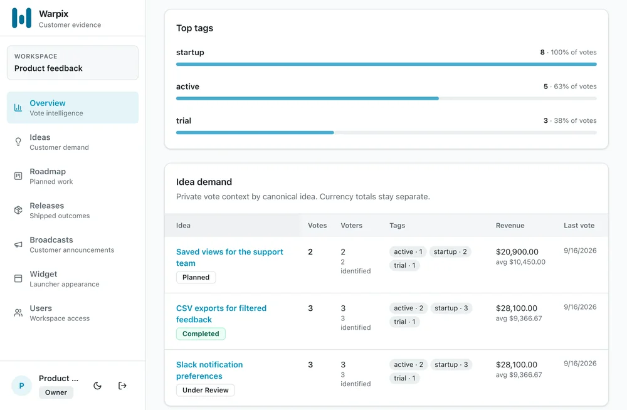Click $28,100.00 revenue in Slack notification row
This screenshot has height=410, width=627.
tap(516, 364)
